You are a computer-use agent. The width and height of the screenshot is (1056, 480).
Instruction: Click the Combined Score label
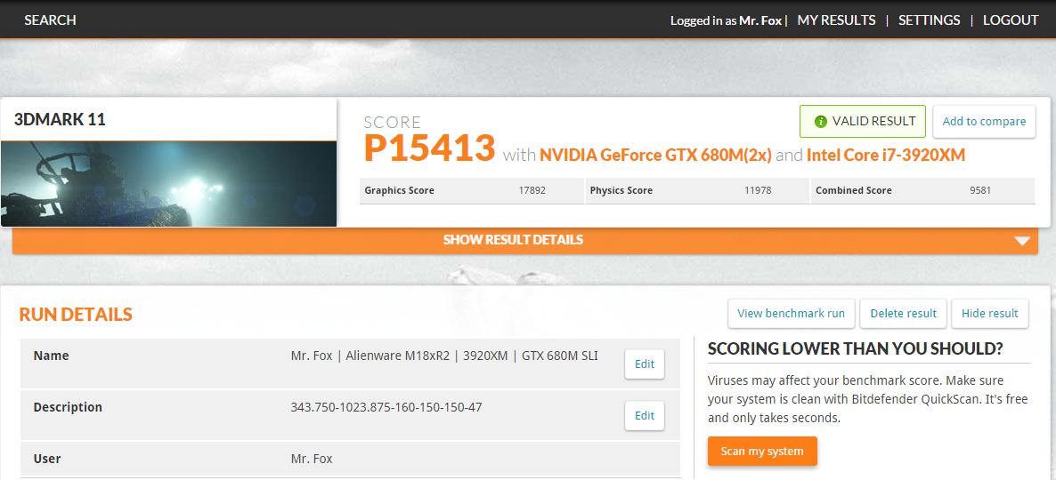pos(853,190)
